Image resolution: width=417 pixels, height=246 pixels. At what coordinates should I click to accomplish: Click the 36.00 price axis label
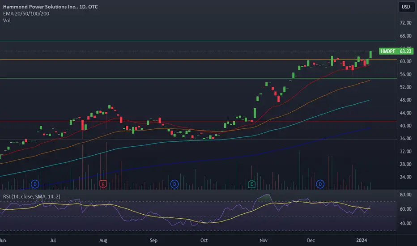[x=405, y=138]
